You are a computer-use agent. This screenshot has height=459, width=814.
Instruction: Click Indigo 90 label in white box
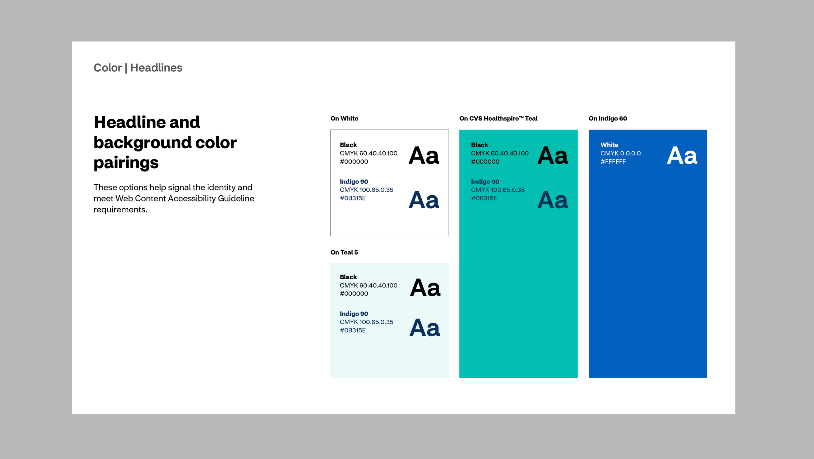[354, 182]
